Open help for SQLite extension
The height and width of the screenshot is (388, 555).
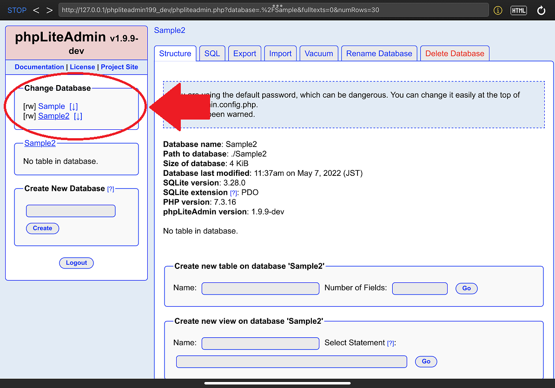pyautogui.click(x=234, y=193)
